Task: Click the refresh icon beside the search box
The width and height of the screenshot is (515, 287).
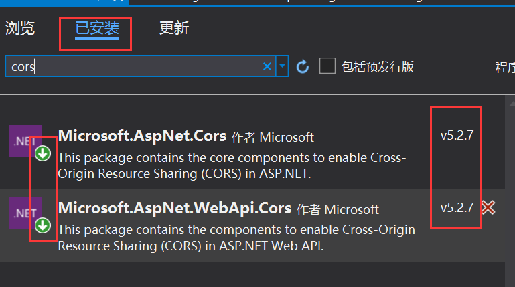Action: click(303, 66)
